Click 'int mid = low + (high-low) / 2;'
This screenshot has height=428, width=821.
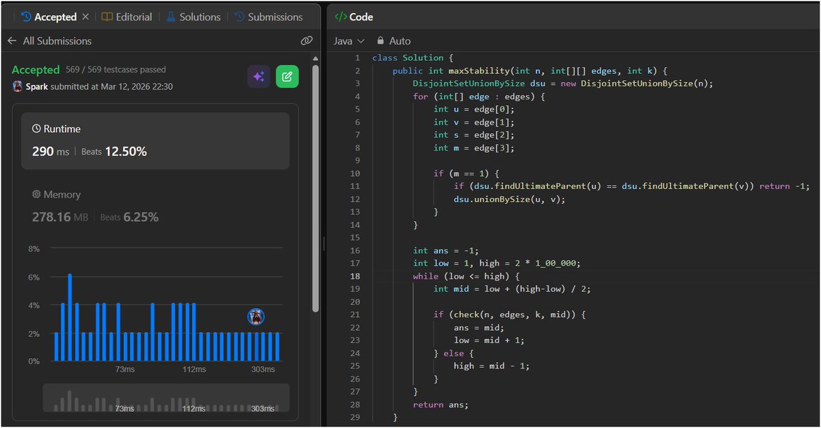512,289
